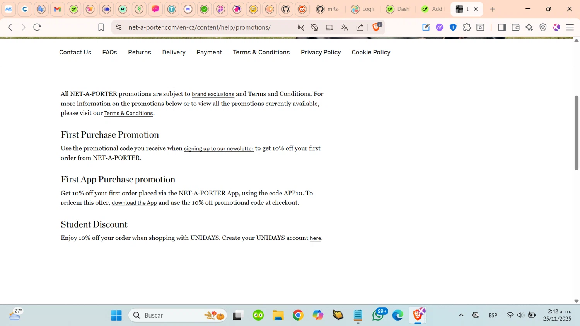Open Microsoft Edge from the taskbar
580x326 pixels.
click(397, 315)
